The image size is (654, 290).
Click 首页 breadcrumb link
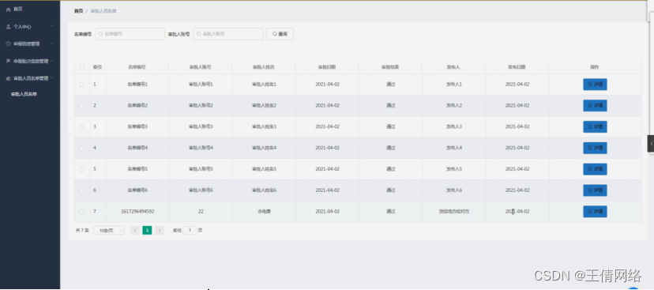point(78,11)
